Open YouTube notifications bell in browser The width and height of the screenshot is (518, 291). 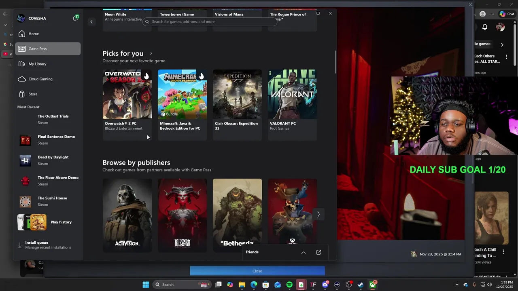485,27
